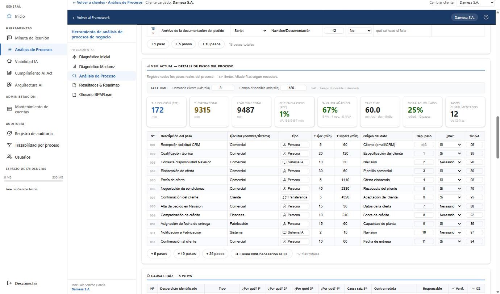Open ¿VA? dropdown for Comprobación de crédito
This screenshot has height=294, width=500.
tap(450, 215)
